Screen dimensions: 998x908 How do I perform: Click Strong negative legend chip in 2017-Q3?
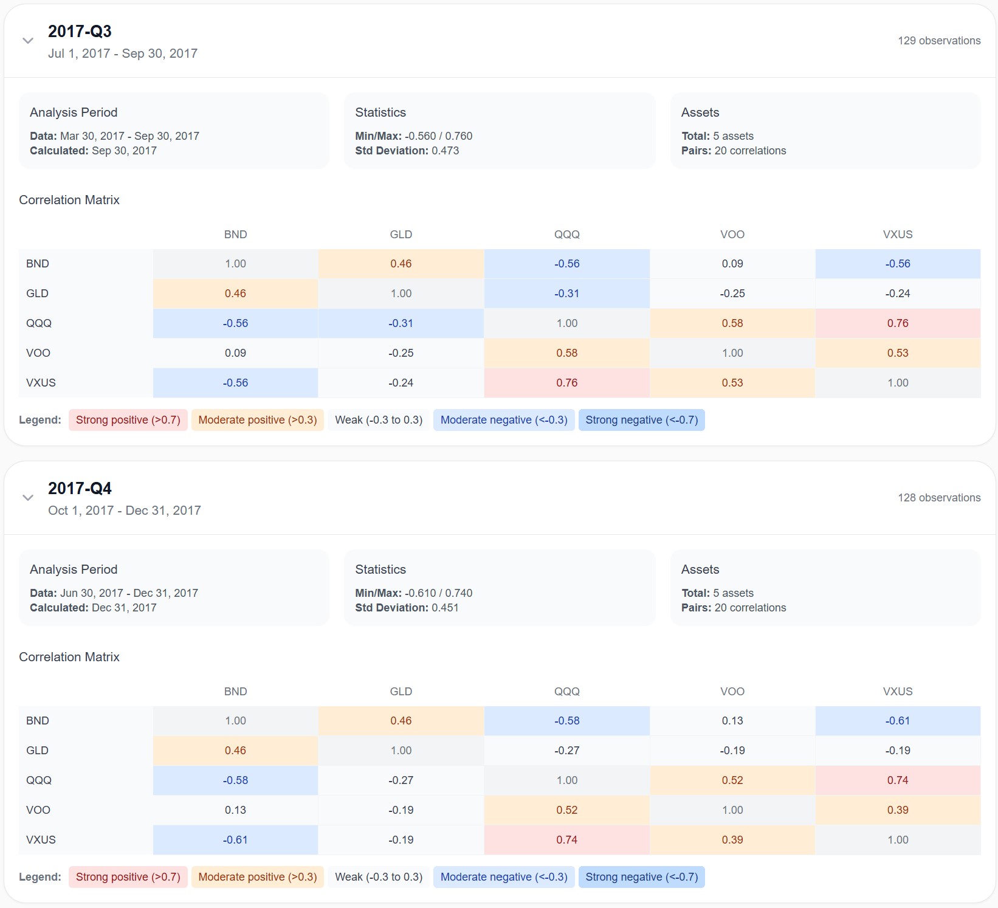642,420
